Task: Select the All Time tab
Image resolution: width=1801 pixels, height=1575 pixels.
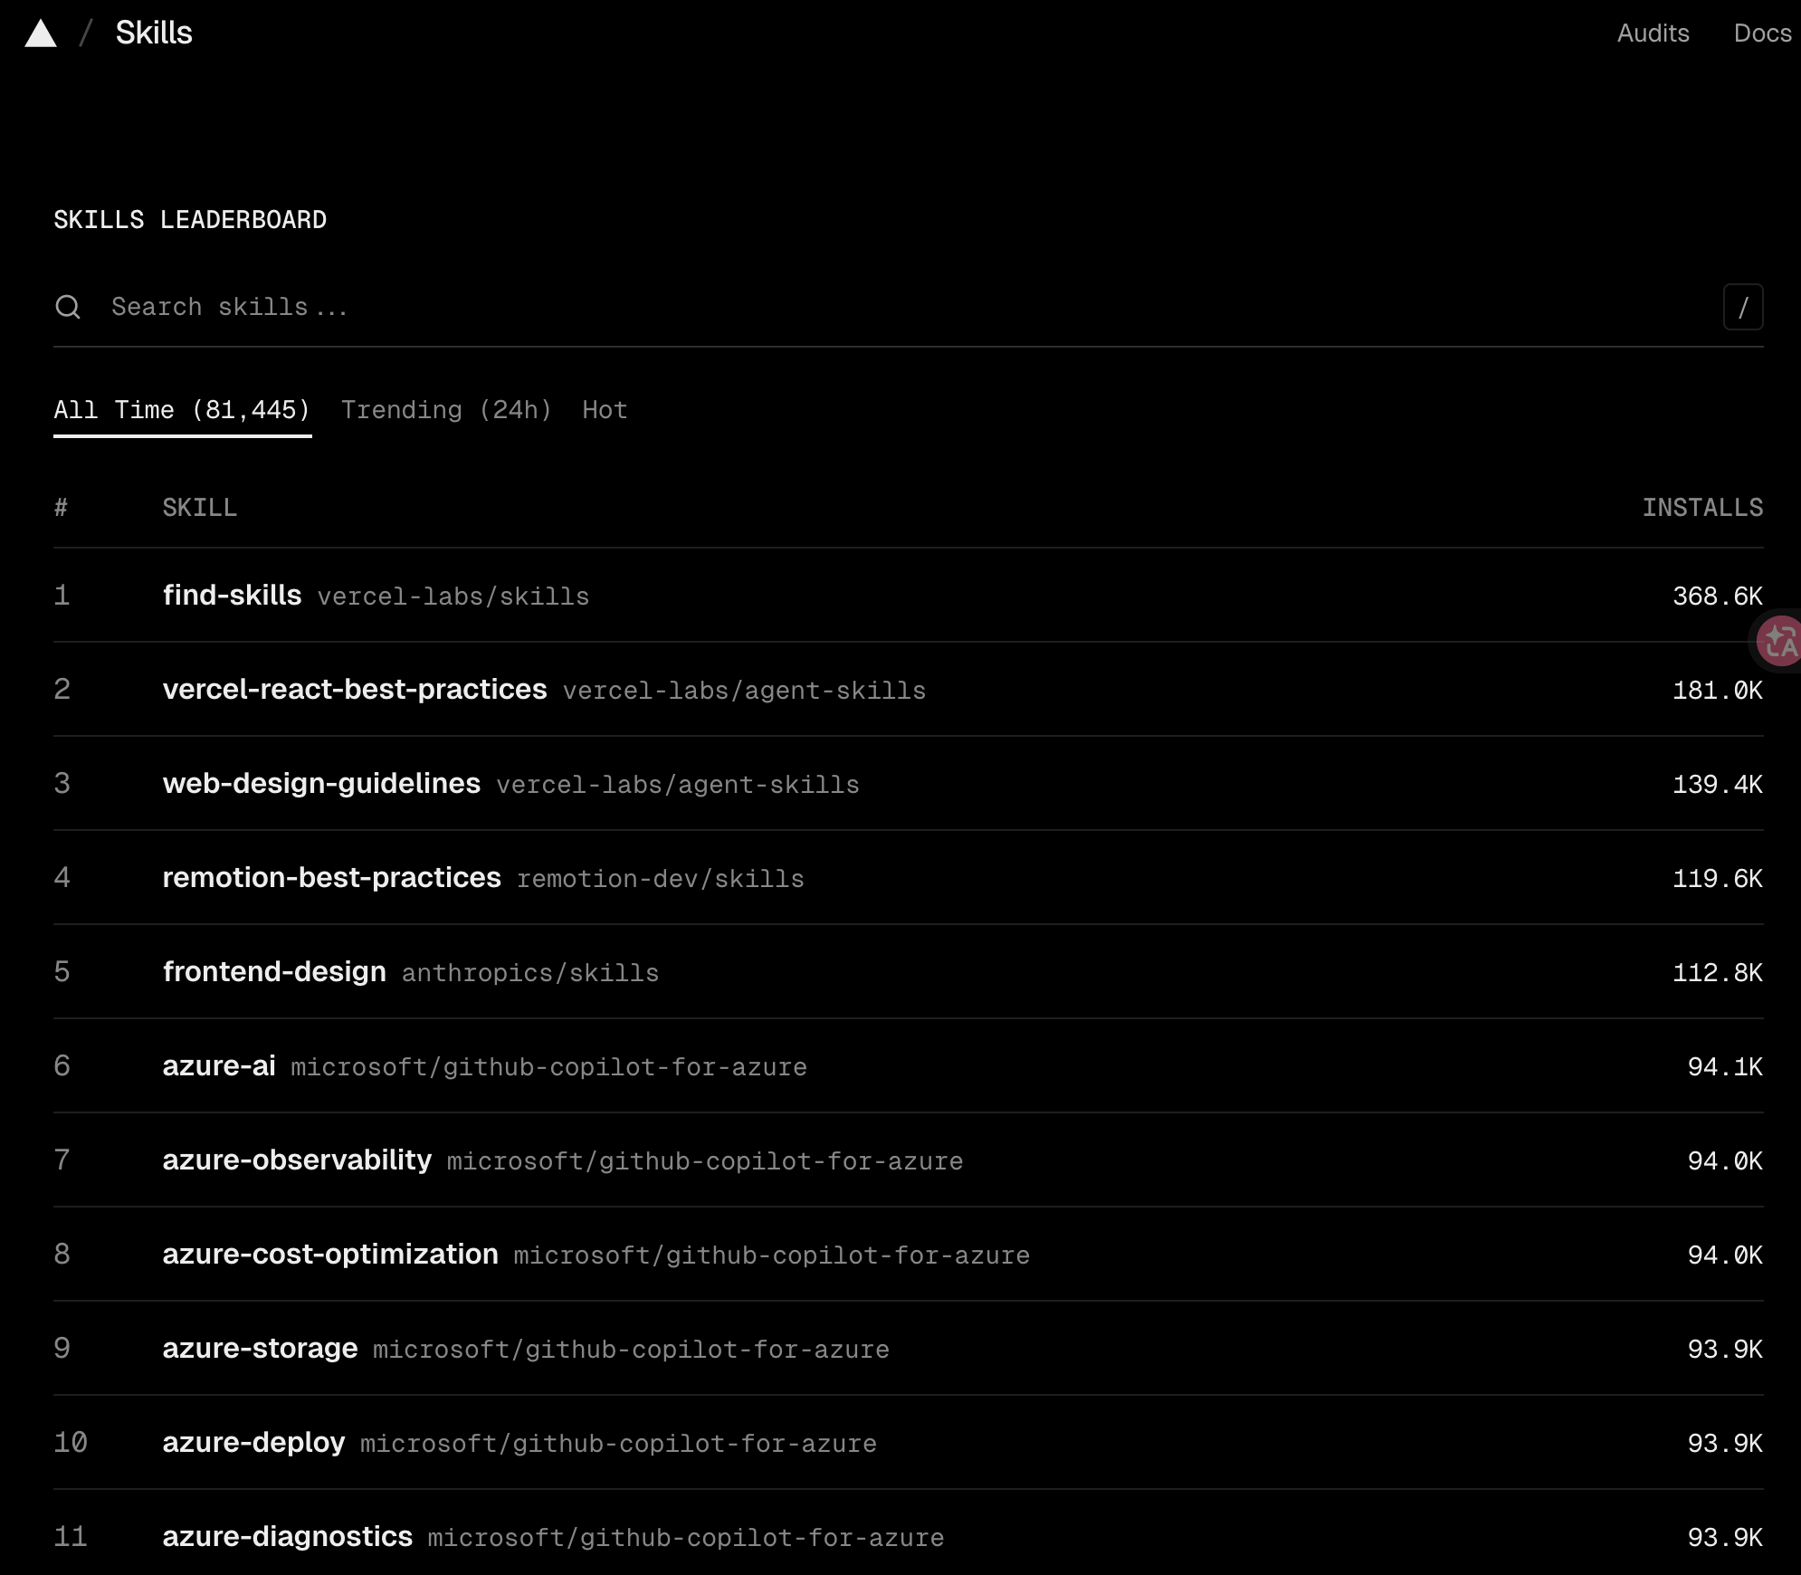Action: tap(182, 410)
